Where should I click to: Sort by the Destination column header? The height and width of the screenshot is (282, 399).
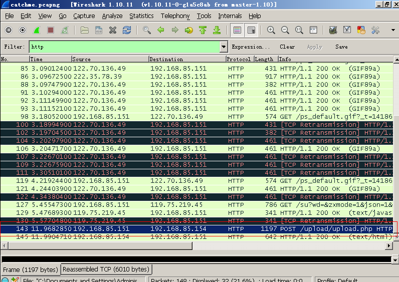[x=187, y=59]
